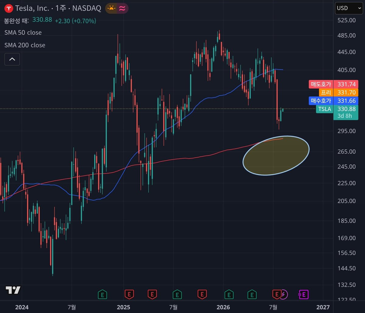365x313 pixels.
Task: Click the 2025 time axis label
Action: click(x=123, y=307)
